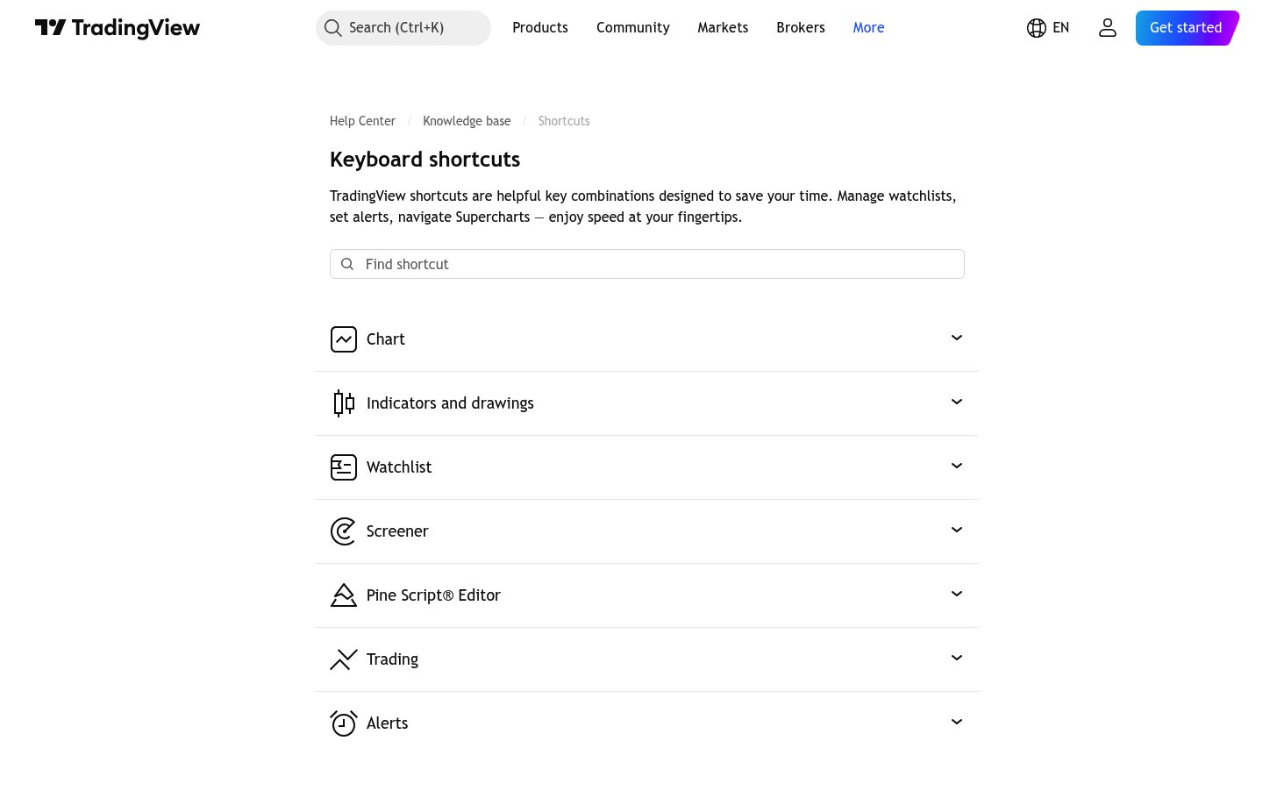Click the Find shortcut magnifier icon
The image size is (1277, 798).
click(x=347, y=264)
